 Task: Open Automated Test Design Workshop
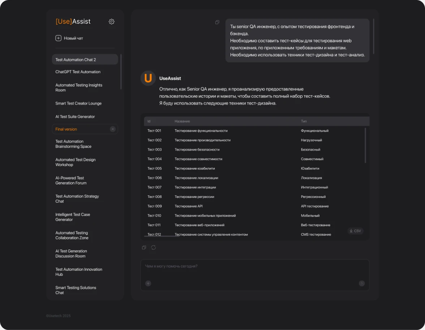coord(75,162)
